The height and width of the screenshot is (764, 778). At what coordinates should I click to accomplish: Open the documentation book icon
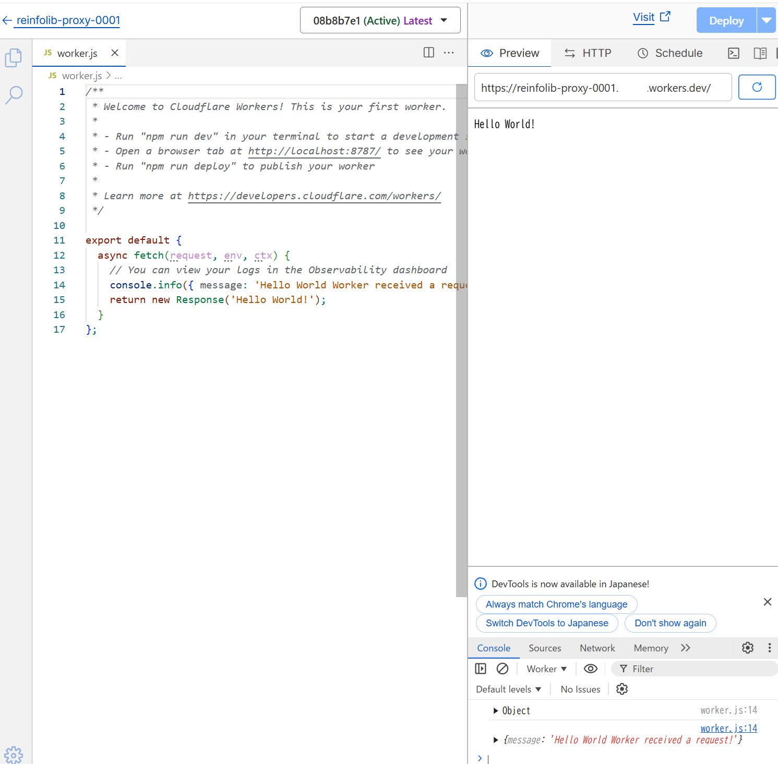coord(760,53)
